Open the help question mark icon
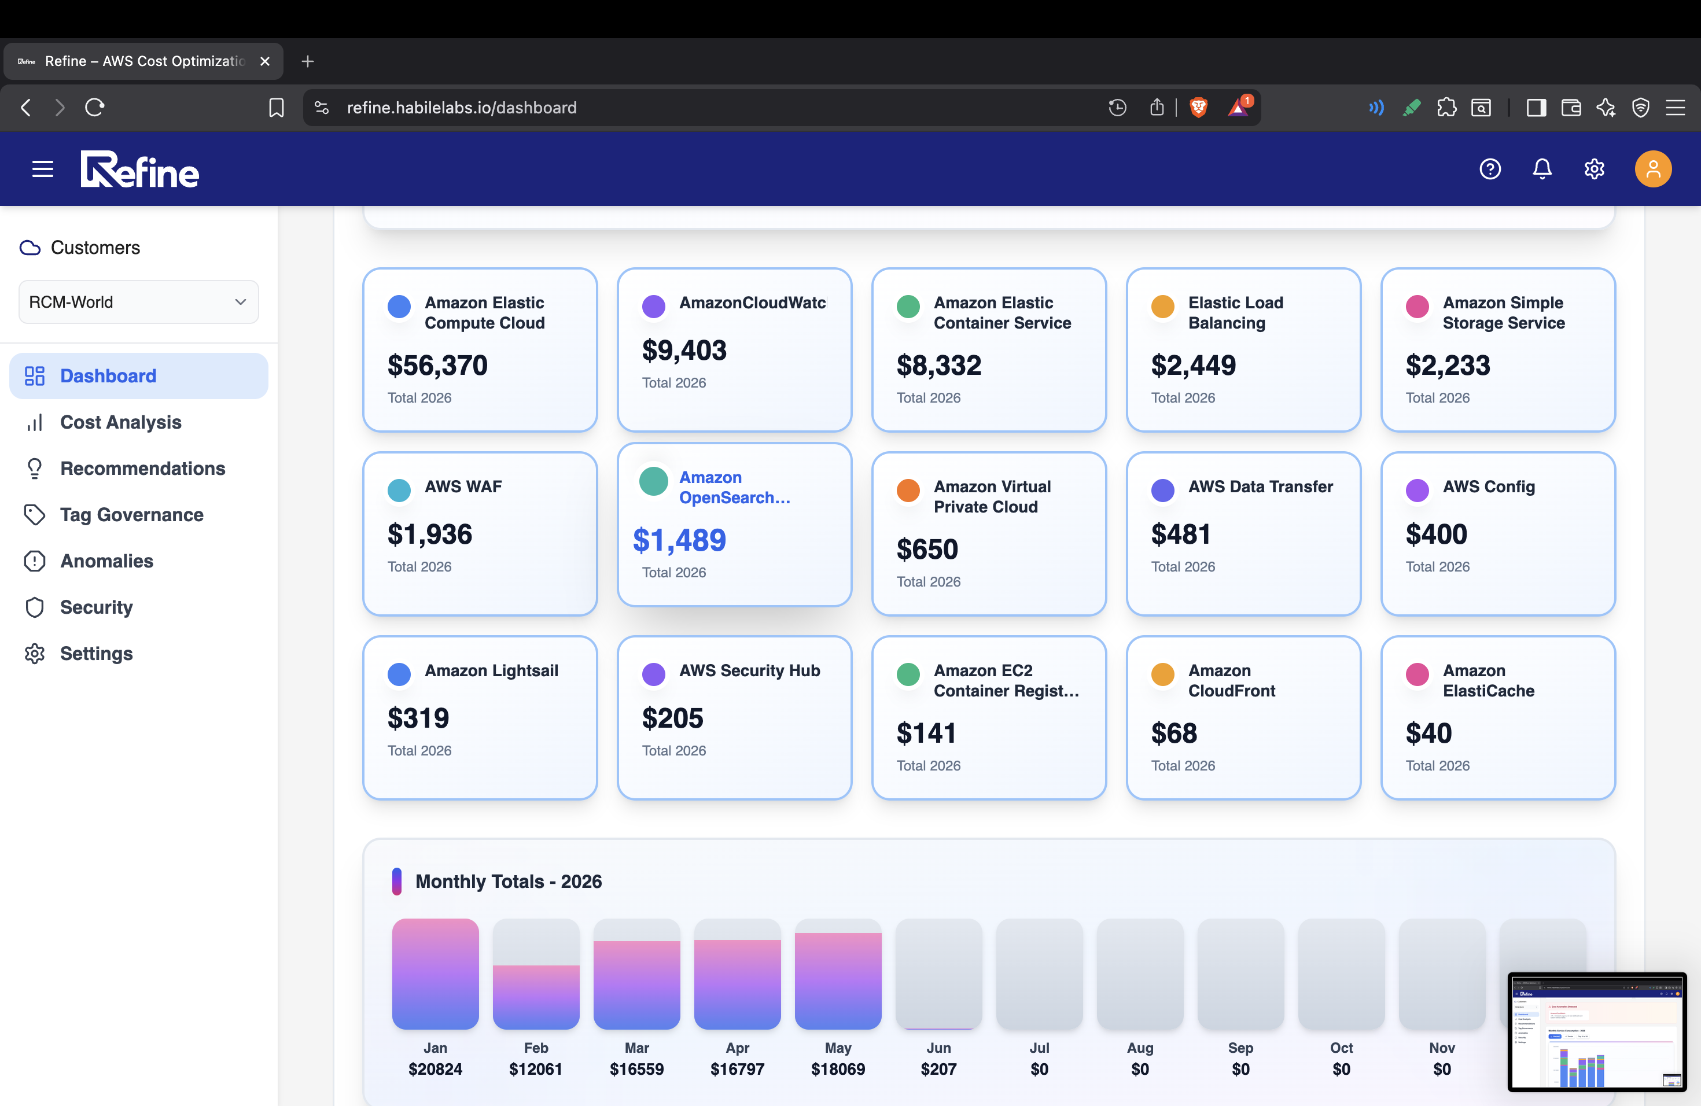This screenshot has height=1106, width=1701. [1490, 169]
